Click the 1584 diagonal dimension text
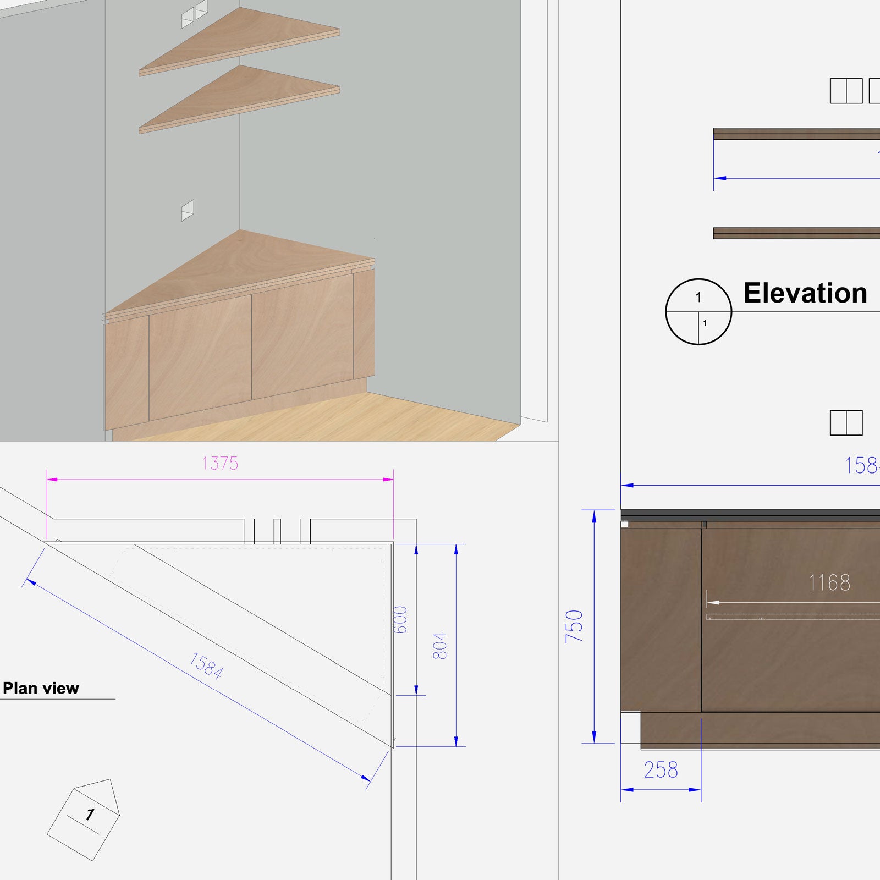 (206, 665)
